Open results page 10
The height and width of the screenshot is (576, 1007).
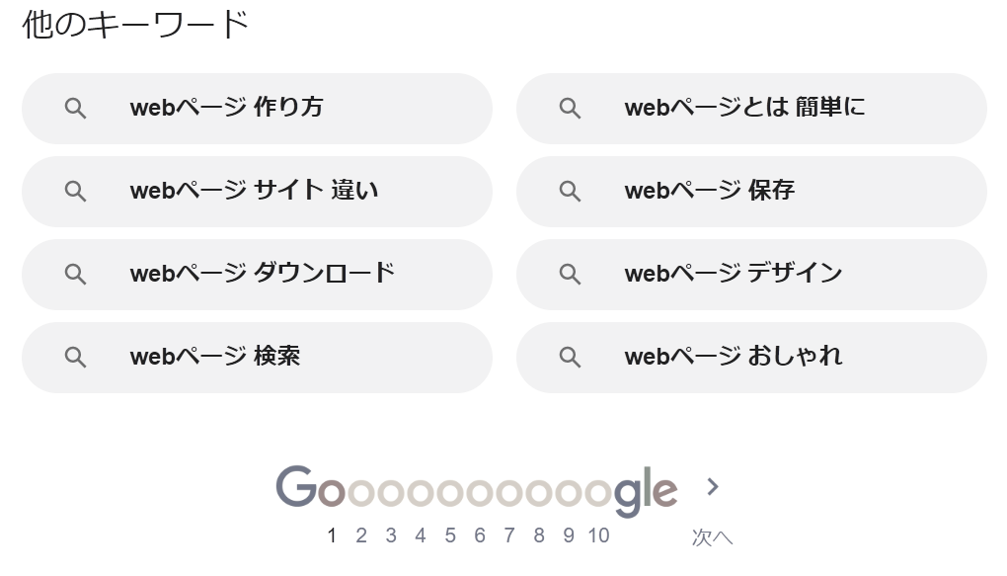(598, 535)
